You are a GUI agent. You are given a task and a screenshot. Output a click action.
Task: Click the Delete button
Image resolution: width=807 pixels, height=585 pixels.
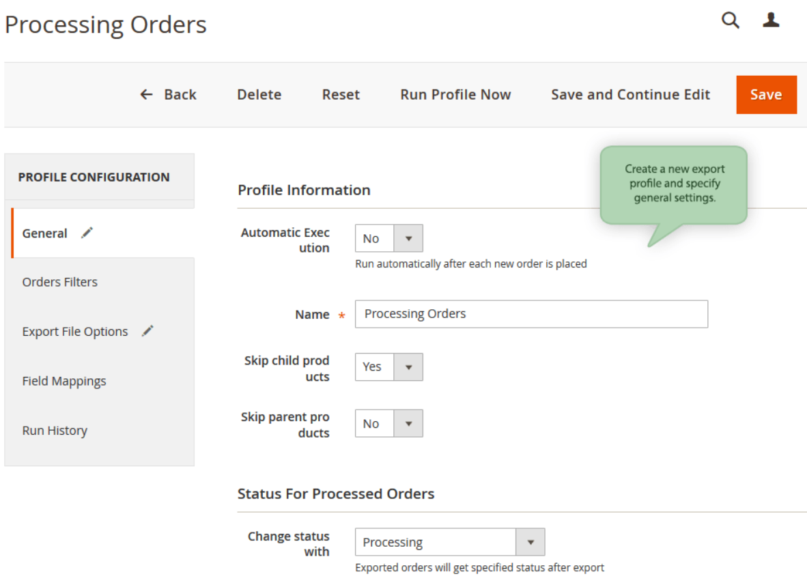pyautogui.click(x=259, y=95)
